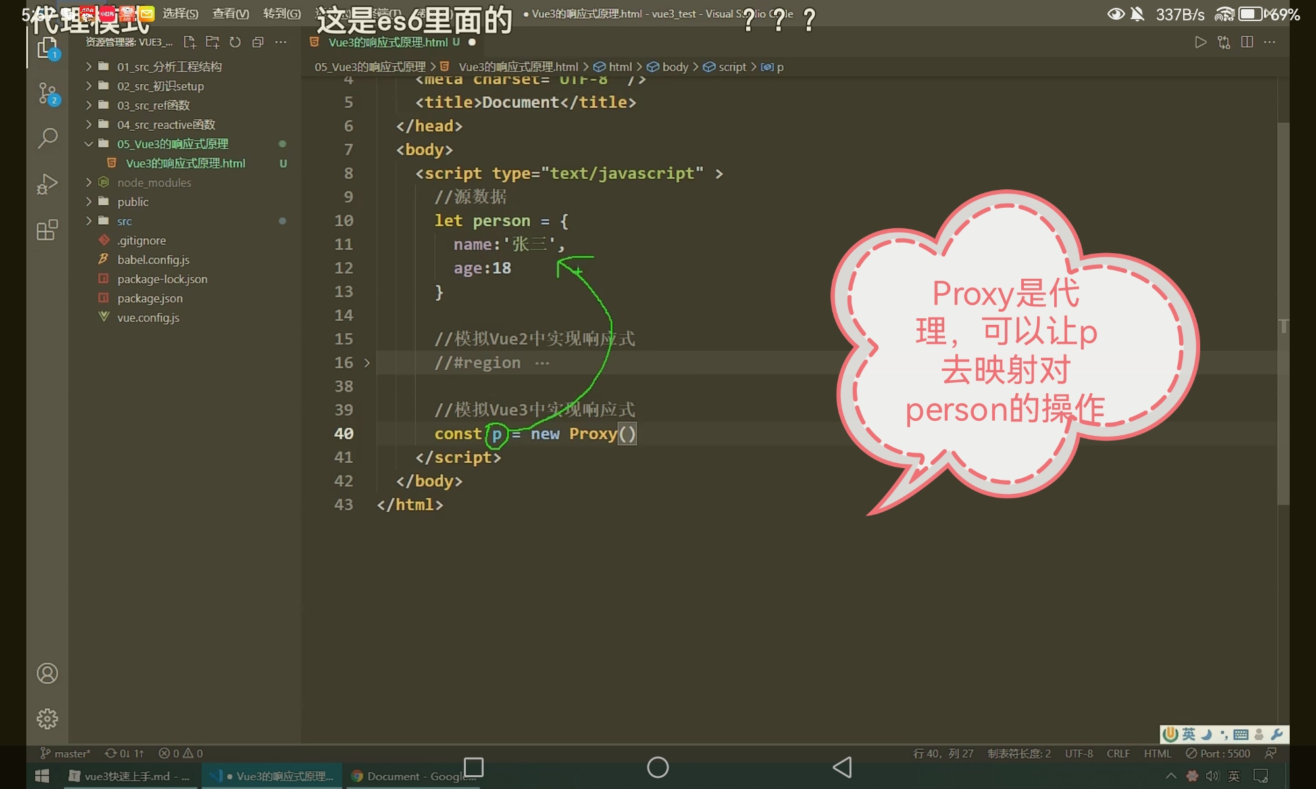Click the master branch status button
Viewport: 1316px width, 789px height.
coord(66,753)
